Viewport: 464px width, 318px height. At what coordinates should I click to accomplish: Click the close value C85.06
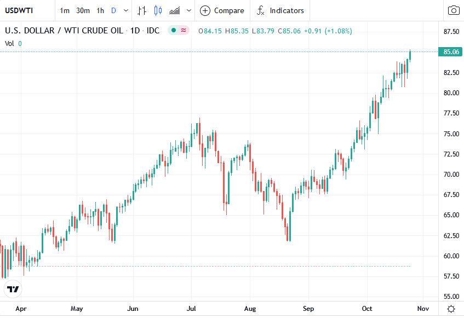click(x=289, y=31)
